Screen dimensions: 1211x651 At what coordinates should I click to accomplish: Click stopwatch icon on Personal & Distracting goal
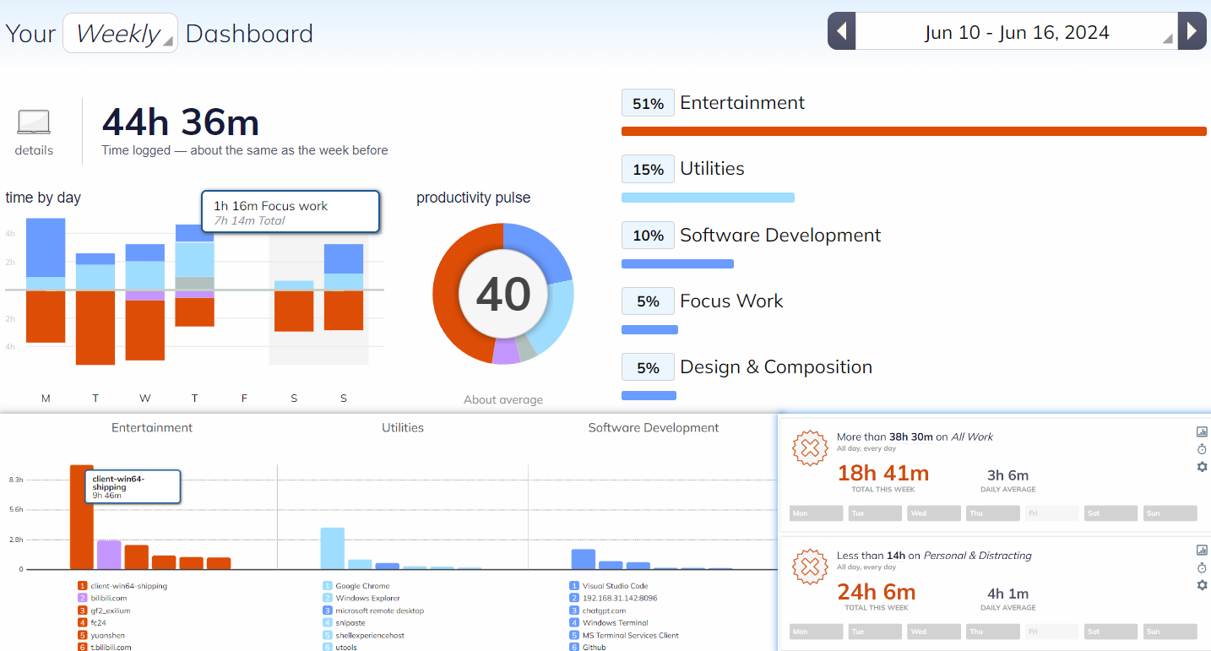(1202, 567)
